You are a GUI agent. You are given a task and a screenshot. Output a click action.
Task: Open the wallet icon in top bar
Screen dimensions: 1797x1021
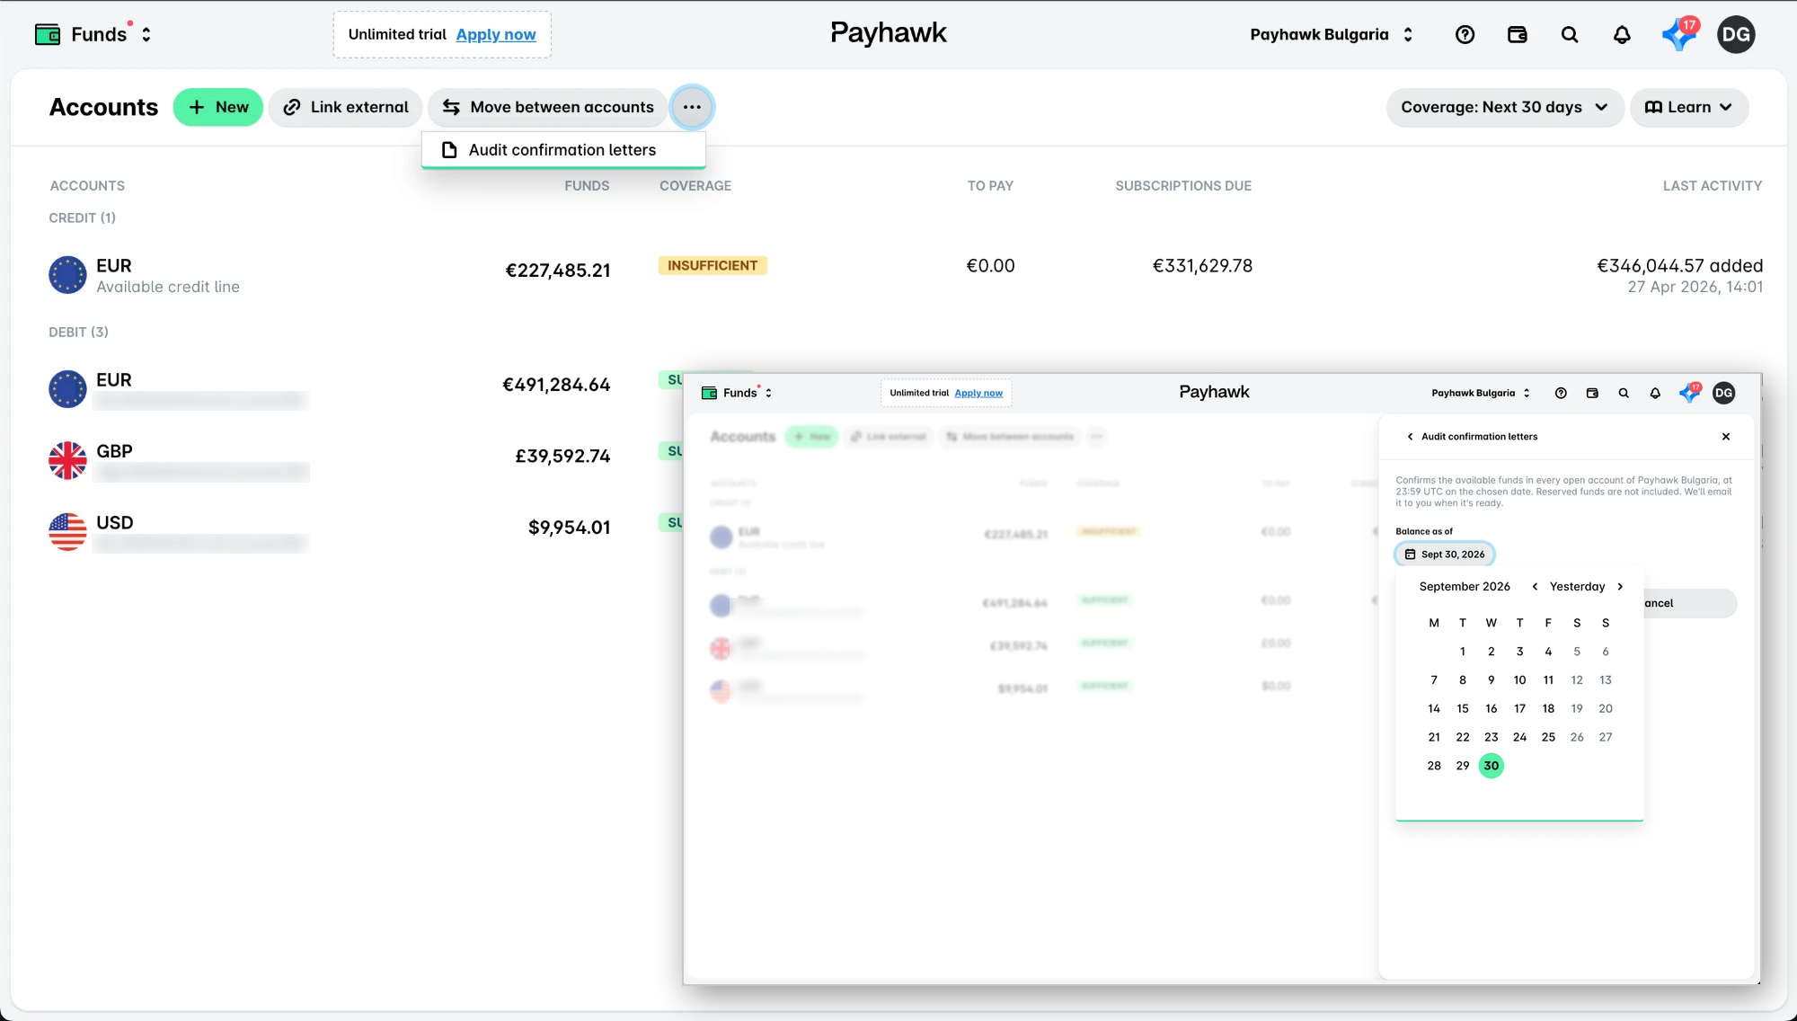[1517, 34]
